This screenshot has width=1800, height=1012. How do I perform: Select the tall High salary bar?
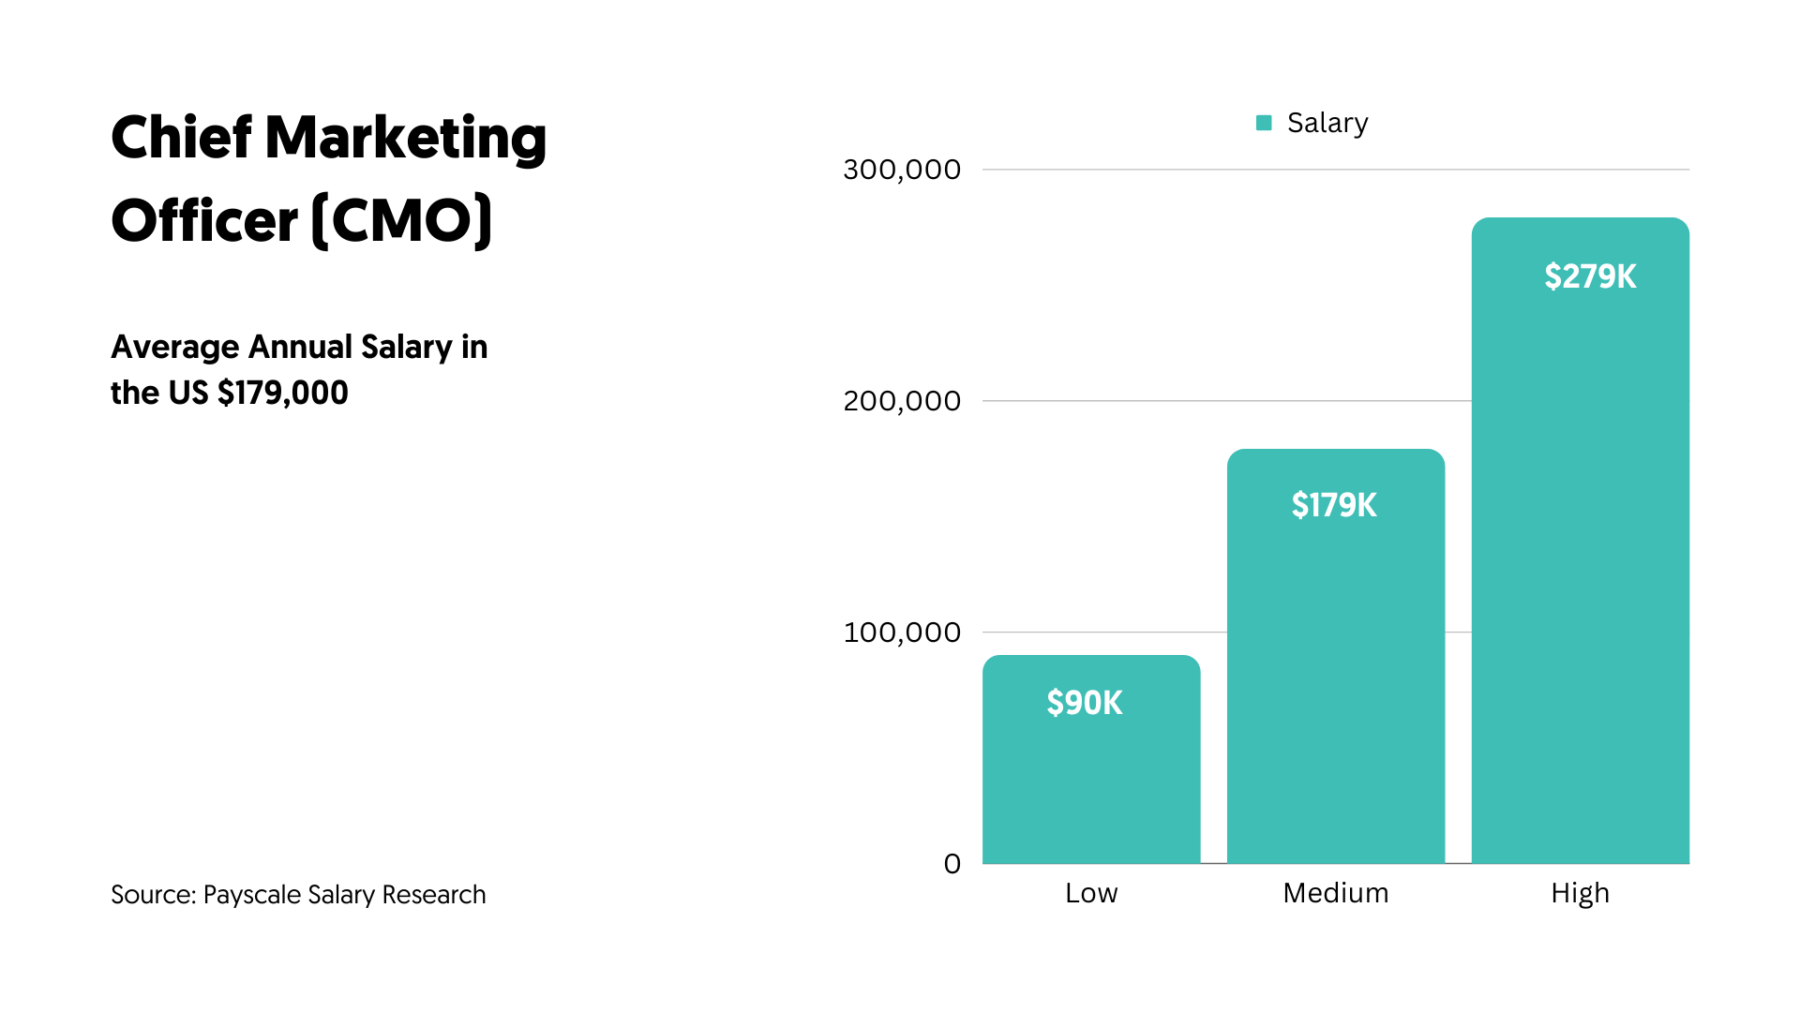coord(1580,581)
